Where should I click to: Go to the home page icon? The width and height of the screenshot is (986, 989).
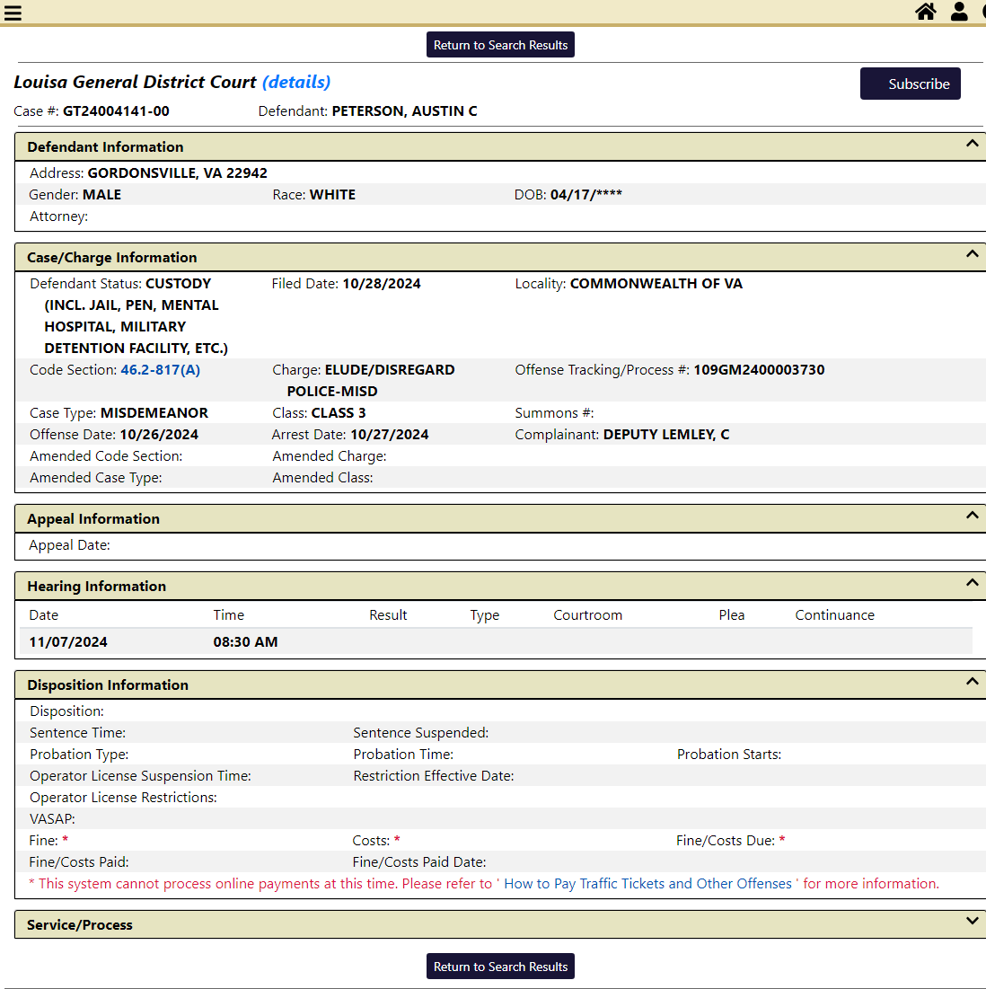tap(926, 12)
